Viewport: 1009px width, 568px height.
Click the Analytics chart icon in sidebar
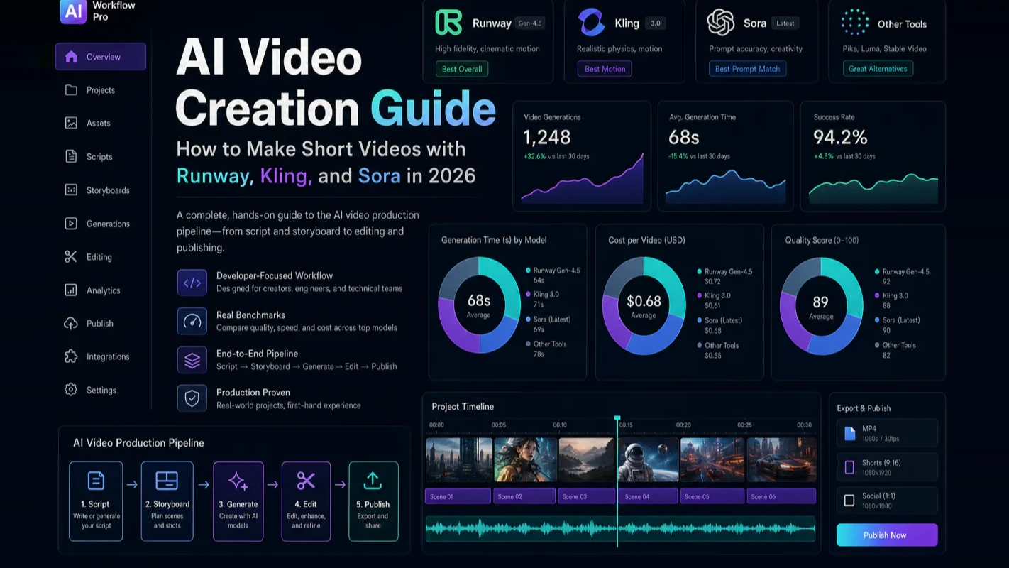pos(71,290)
